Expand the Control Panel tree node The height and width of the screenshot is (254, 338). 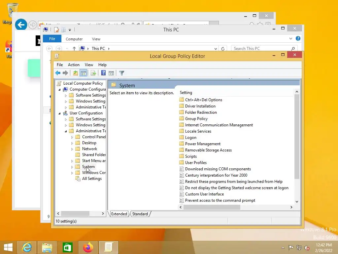coord(72,137)
